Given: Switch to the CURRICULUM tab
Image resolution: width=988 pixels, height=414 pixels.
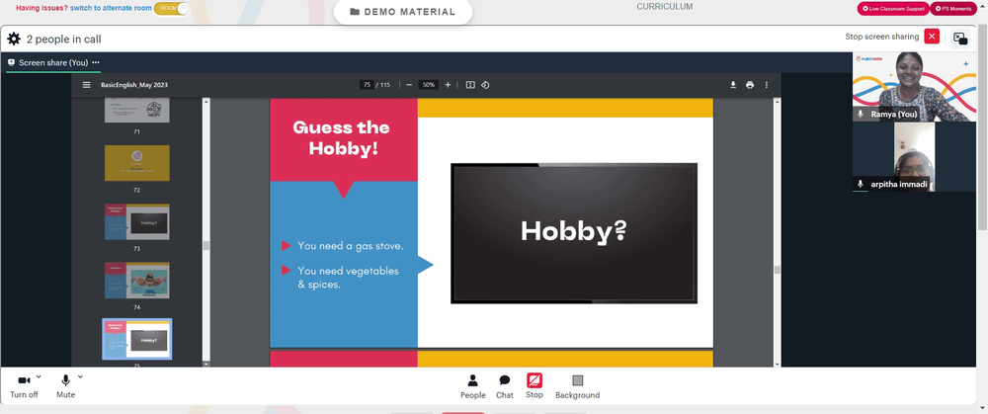Looking at the screenshot, I should [x=665, y=7].
